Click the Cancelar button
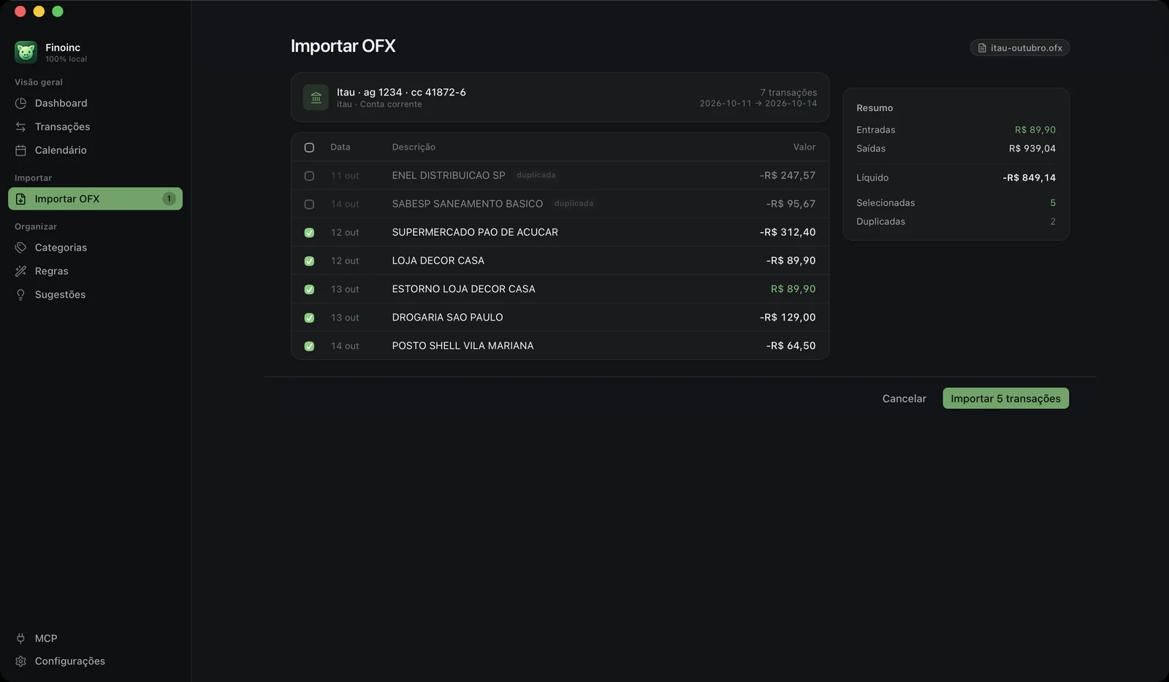Image resolution: width=1169 pixels, height=682 pixels. pyautogui.click(x=904, y=399)
